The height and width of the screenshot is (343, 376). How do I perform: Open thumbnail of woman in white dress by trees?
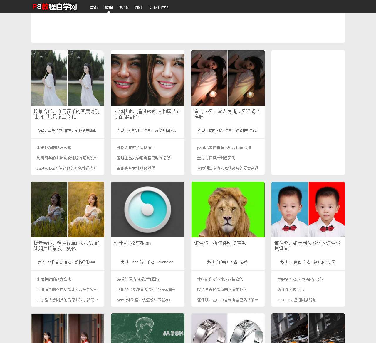tap(68, 78)
